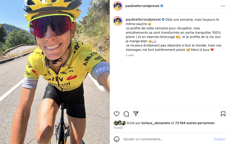The height and width of the screenshot is (144, 228).
Task: Open paulineferrandprevot username in the caption
Action: click(x=143, y=19)
